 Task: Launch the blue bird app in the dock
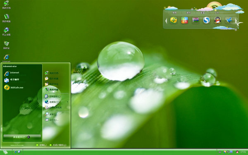[229, 20]
